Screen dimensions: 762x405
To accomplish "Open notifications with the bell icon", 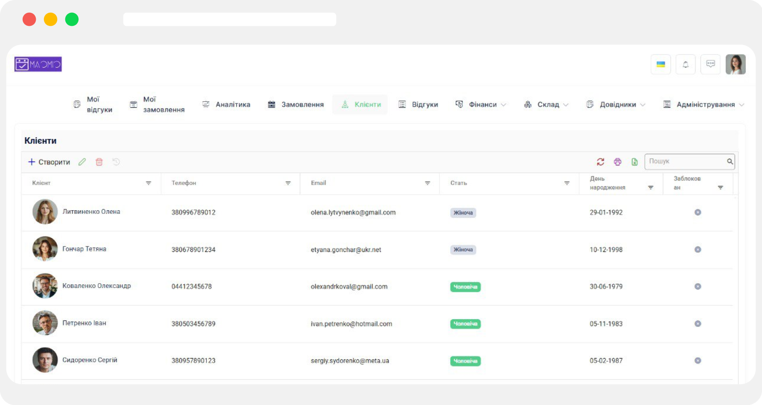I will point(685,64).
